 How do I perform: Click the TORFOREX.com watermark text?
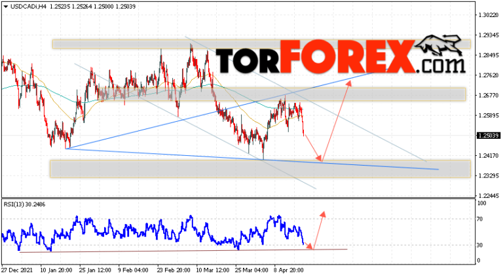(341, 57)
